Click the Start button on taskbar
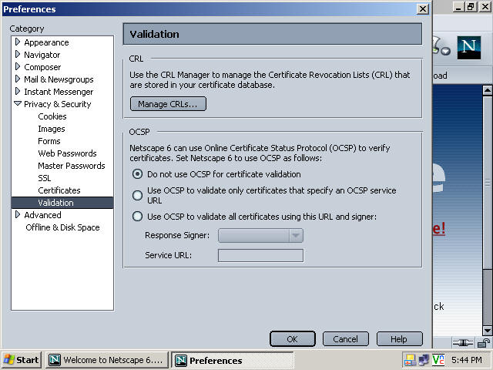Image resolution: width=493 pixels, height=370 pixels. pos(22,360)
